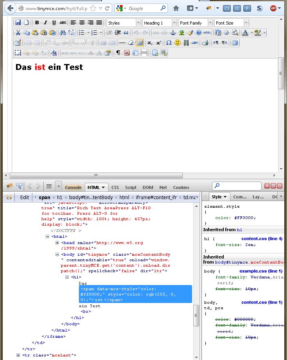Click the Firebug search input field
The width and height of the screenshot is (287, 360).
237,186
